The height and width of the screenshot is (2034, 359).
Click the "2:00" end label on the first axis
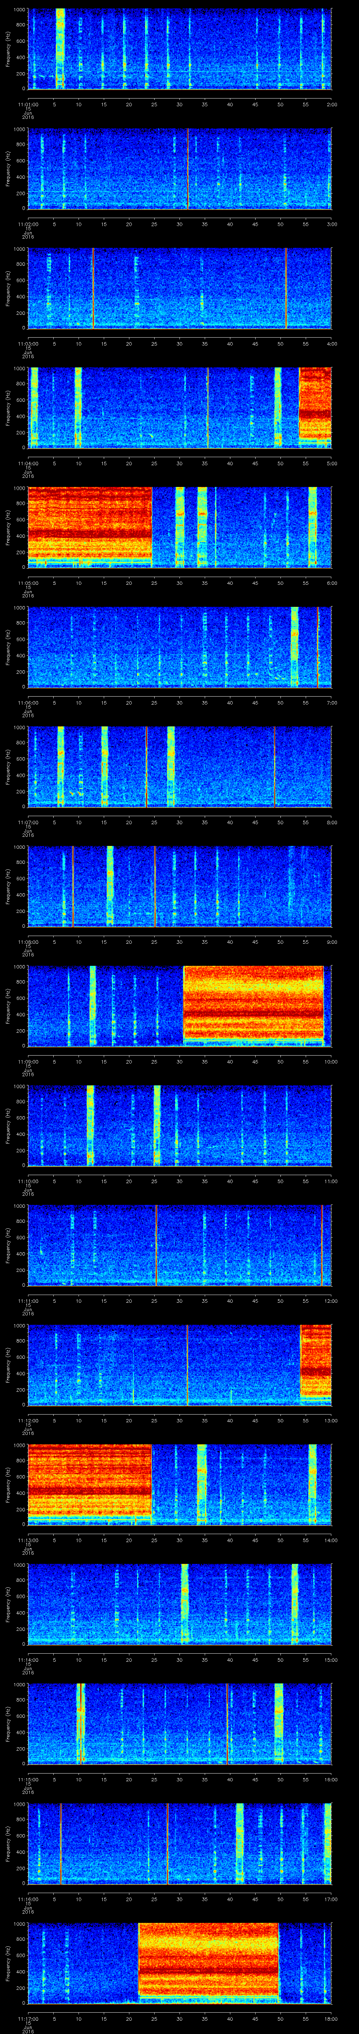click(331, 103)
